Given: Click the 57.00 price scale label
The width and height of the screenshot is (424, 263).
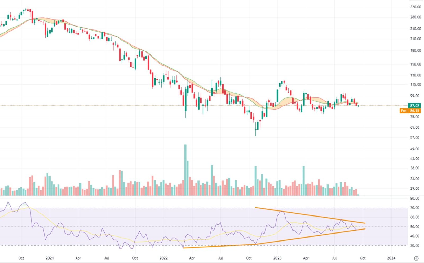Looking at the screenshot, I should [x=415, y=137].
